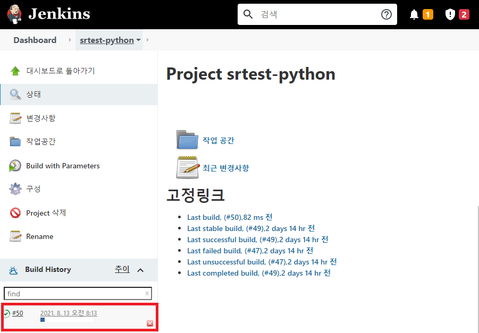Expand the arrow after the srtest-python breadcrumb
The width and height of the screenshot is (479, 333).
click(148, 40)
